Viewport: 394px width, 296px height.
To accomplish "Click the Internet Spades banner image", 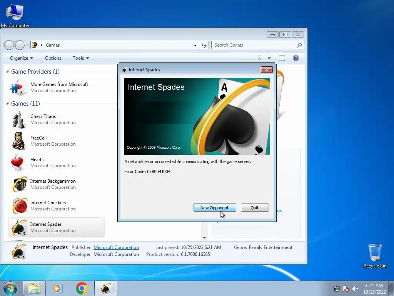I will pyautogui.click(x=197, y=116).
